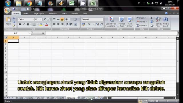Move the zoom slider handle

point(167,101)
